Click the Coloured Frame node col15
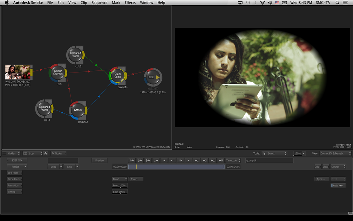Viewport: 353px width, 221px height. (75, 54)
